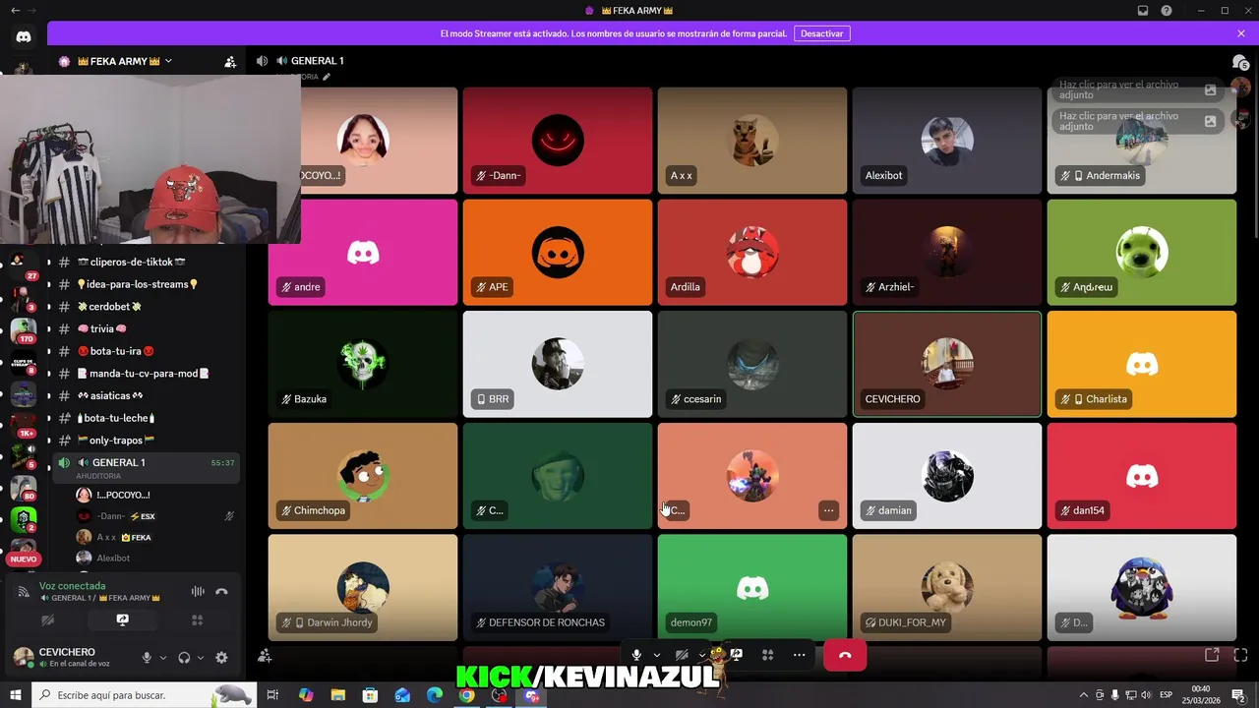Expand audio output options in user panel
Screen dimensions: 1259x708
pos(200,658)
